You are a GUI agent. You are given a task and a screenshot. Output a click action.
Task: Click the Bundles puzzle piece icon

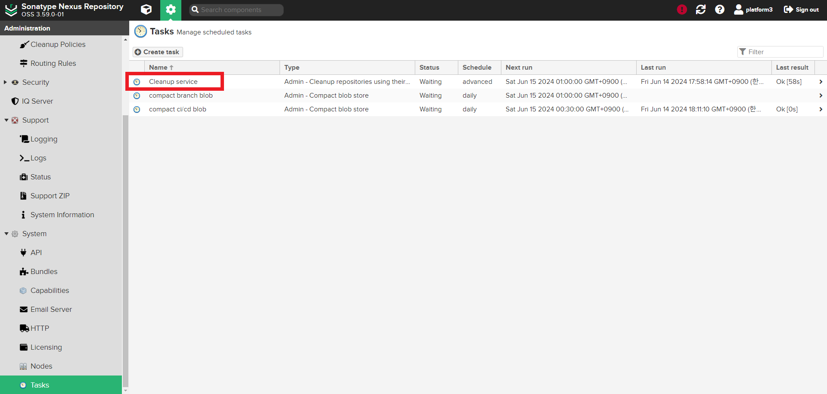24,271
